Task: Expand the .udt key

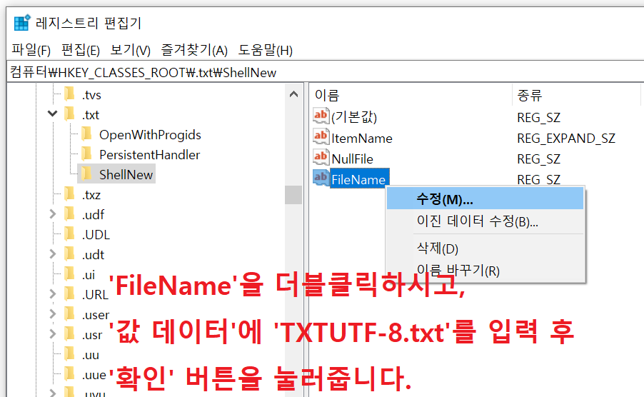Action: 53,254
